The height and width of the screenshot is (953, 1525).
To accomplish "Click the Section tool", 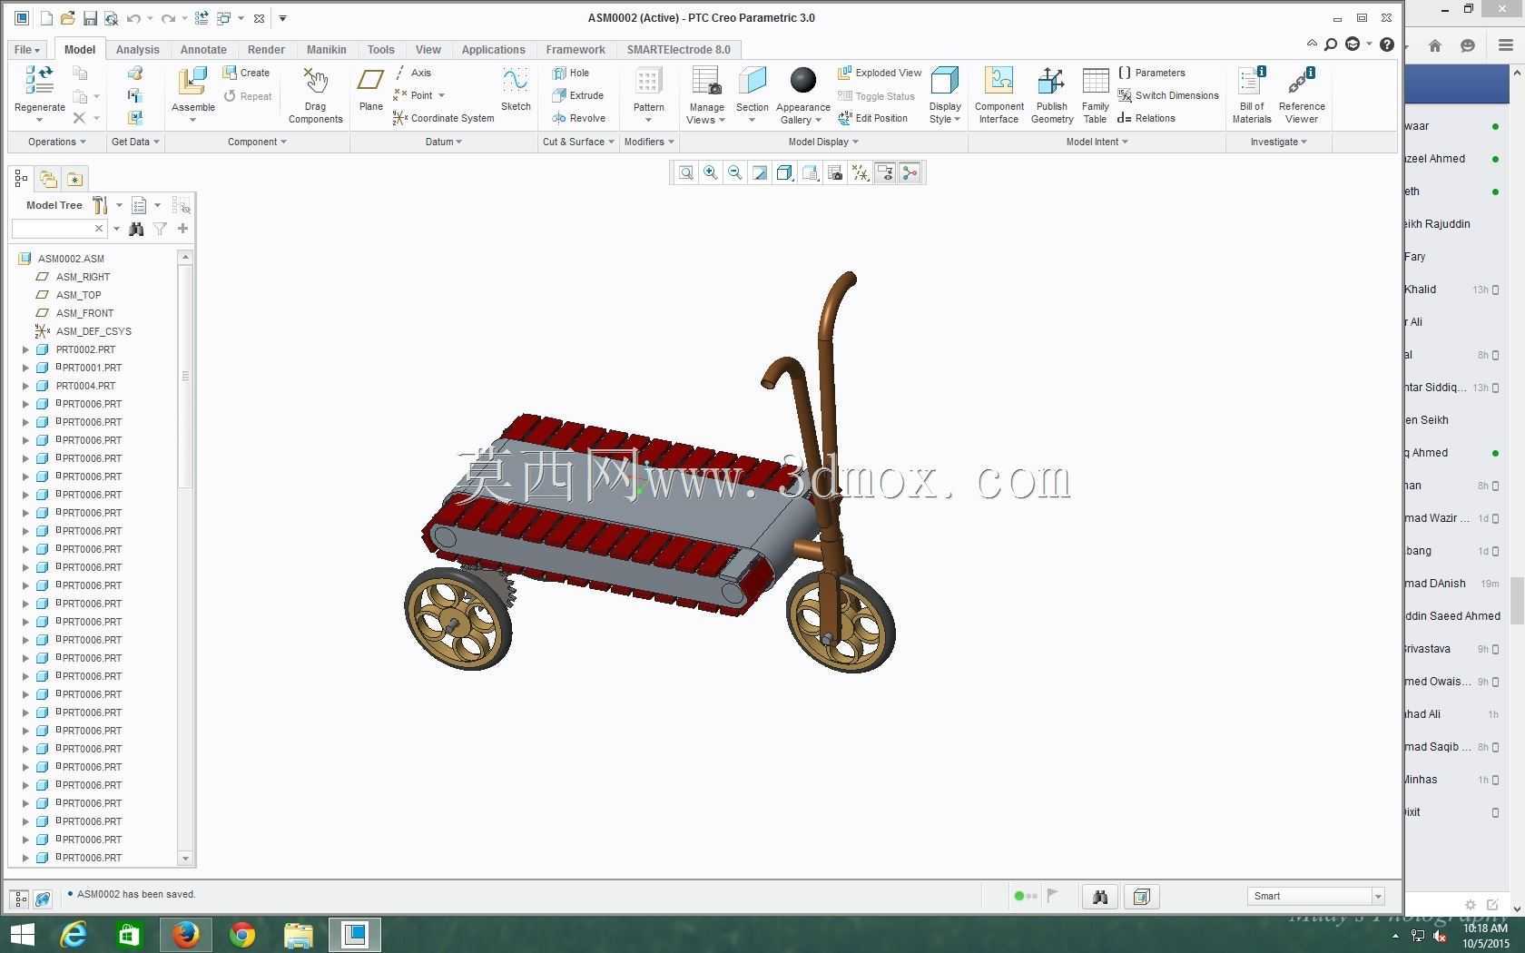I will [752, 94].
